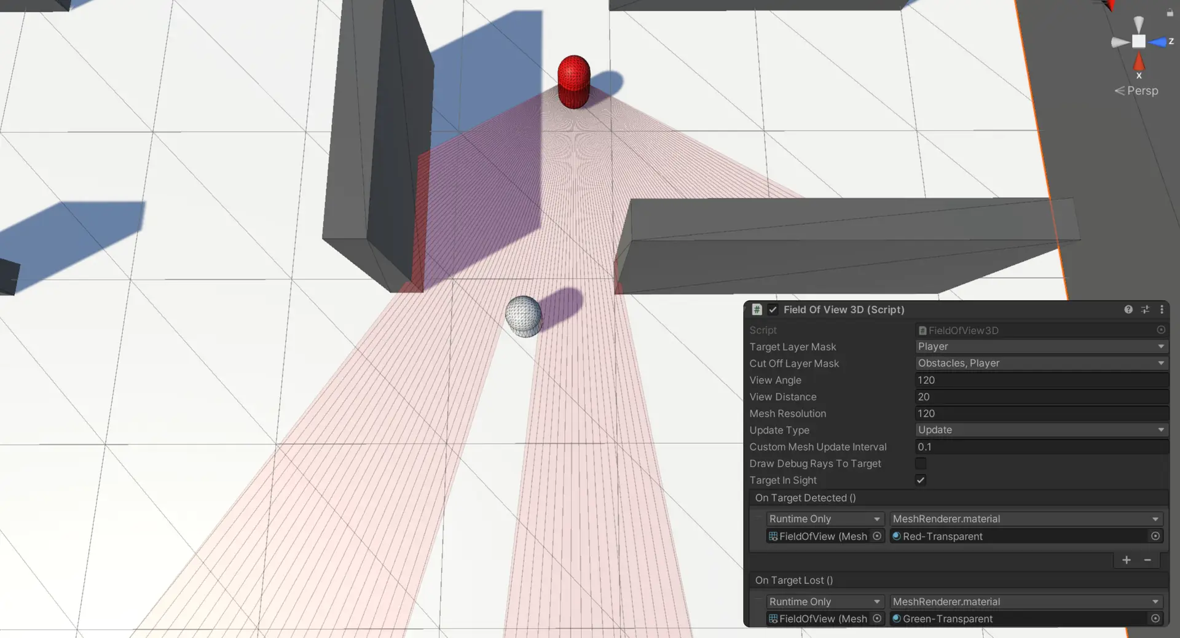1180x638 pixels.
Task: Open component help reference icon
Action: click(x=1128, y=309)
